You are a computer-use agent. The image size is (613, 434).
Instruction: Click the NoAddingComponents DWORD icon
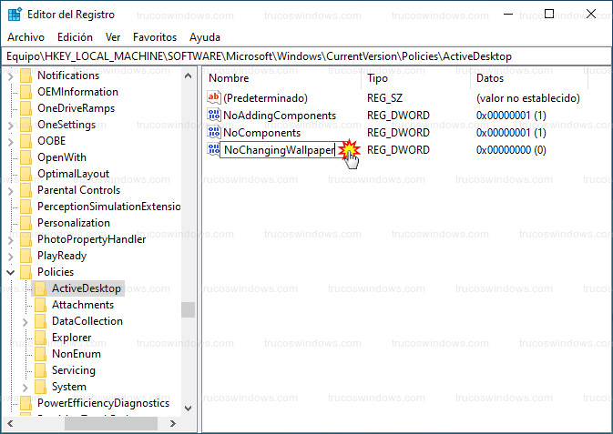point(214,116)
